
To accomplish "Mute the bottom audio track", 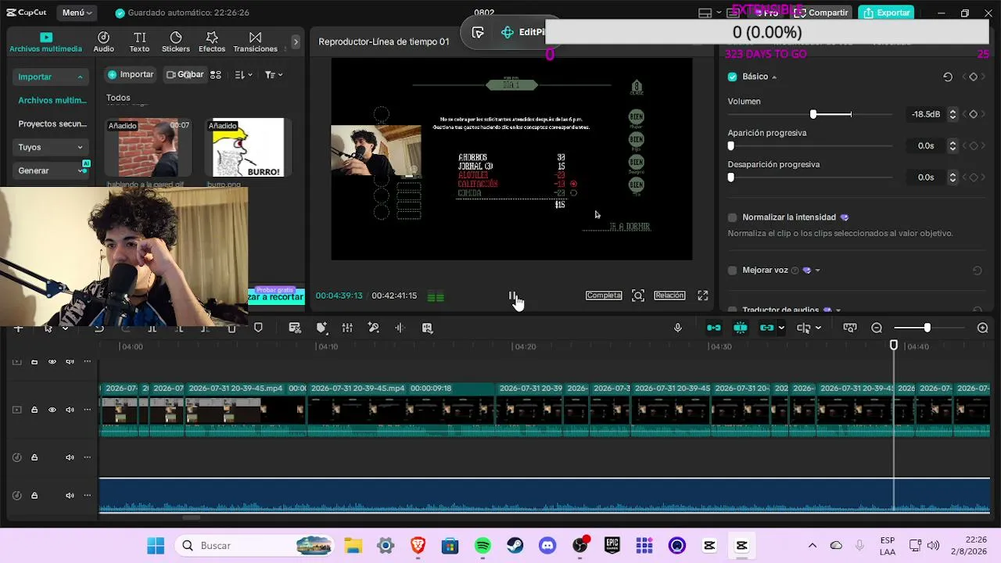I will pos(70,495).
